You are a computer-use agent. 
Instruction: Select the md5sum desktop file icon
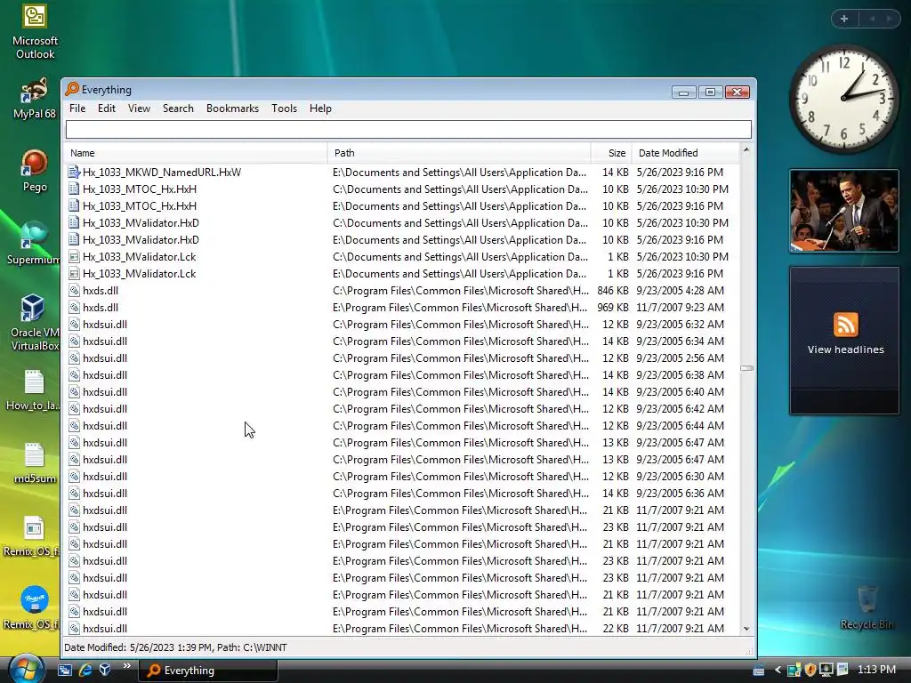pyautogui.click(x=35, y=462)
